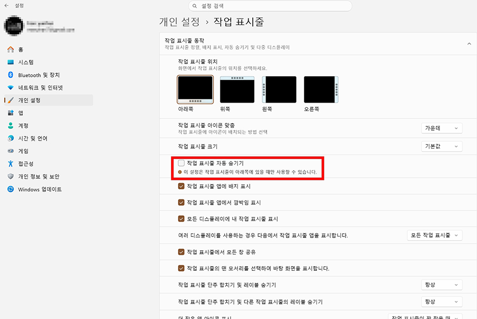Click the 작업 표시줄 동작 header text

pyautogui.click(x=184, y=41)
